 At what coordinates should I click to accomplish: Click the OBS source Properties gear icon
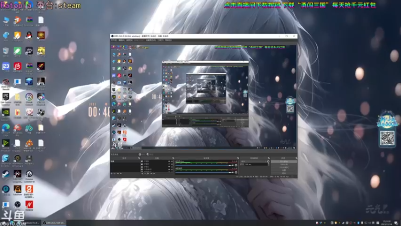pos(140,155)
